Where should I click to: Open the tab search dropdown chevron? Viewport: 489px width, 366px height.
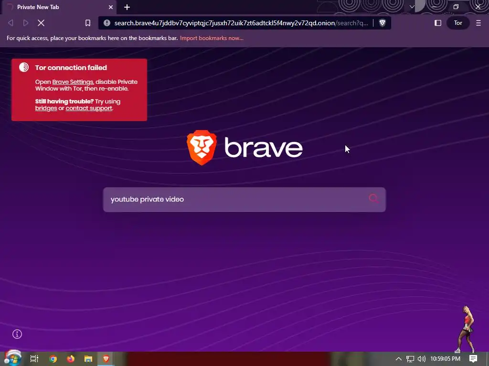pyautogui.click(x=412, y=7)
